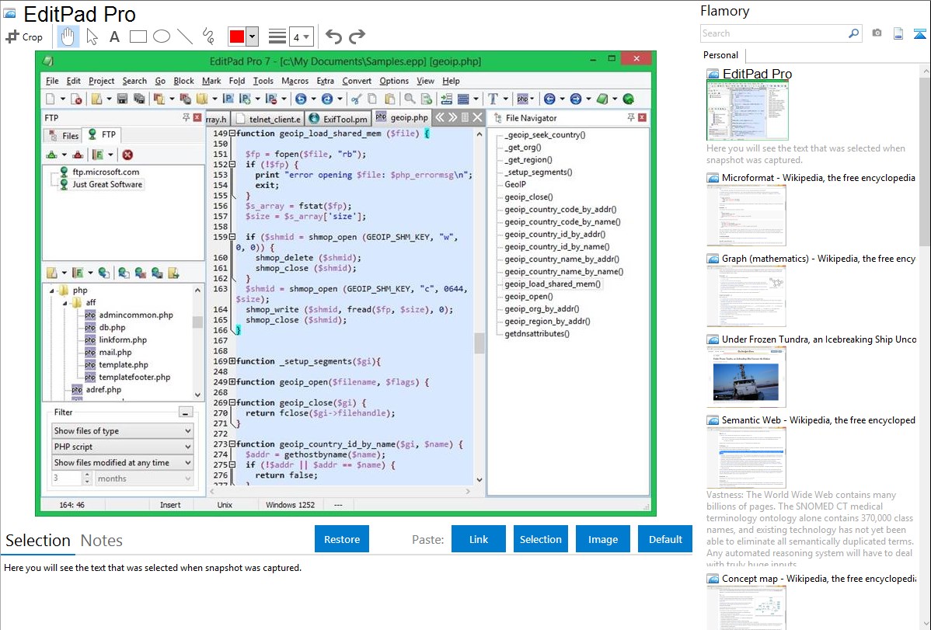Open Show files modified at any time dropdown
The width and height of the screenshot is (931, 630).
tap(122, 462)
